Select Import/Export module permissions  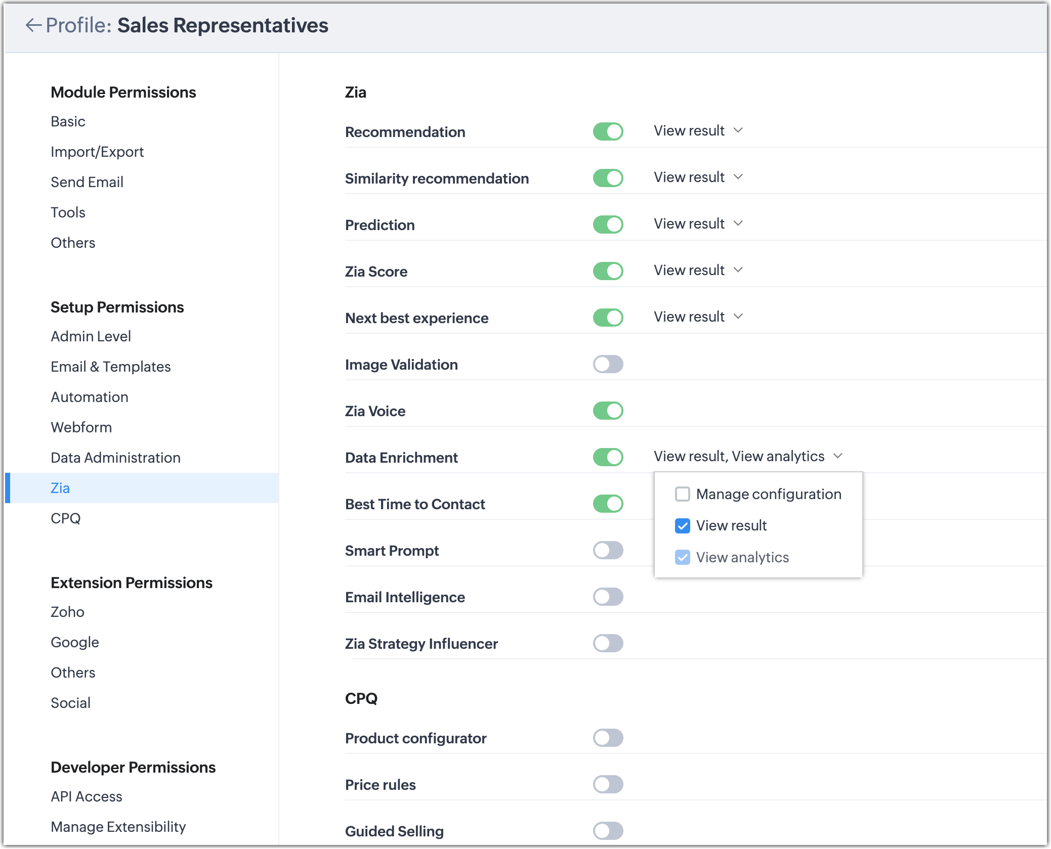click(x=97, y=152)
